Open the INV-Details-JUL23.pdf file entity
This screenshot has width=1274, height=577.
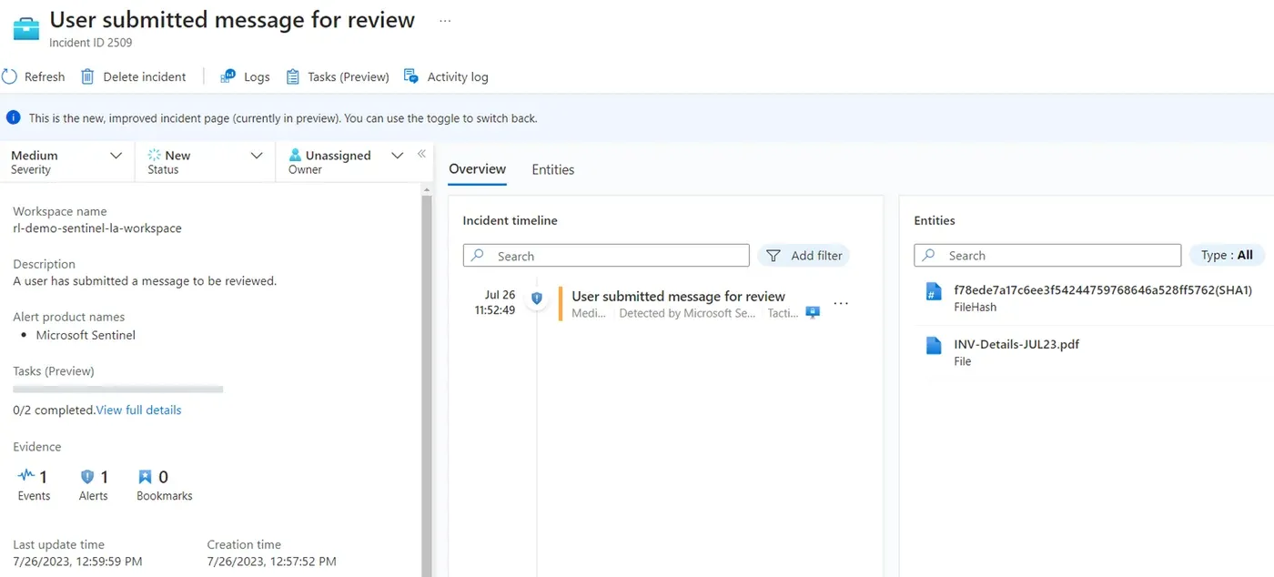pos(1016,344)
